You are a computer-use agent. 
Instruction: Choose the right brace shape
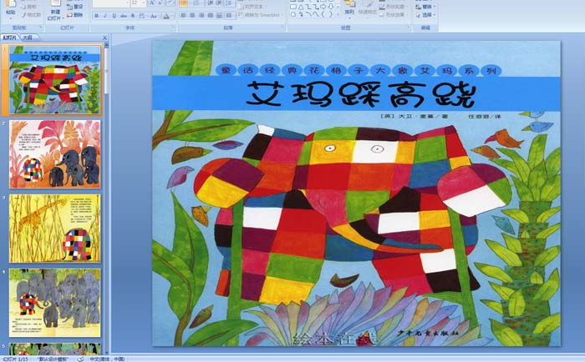(x=330, y=14)
